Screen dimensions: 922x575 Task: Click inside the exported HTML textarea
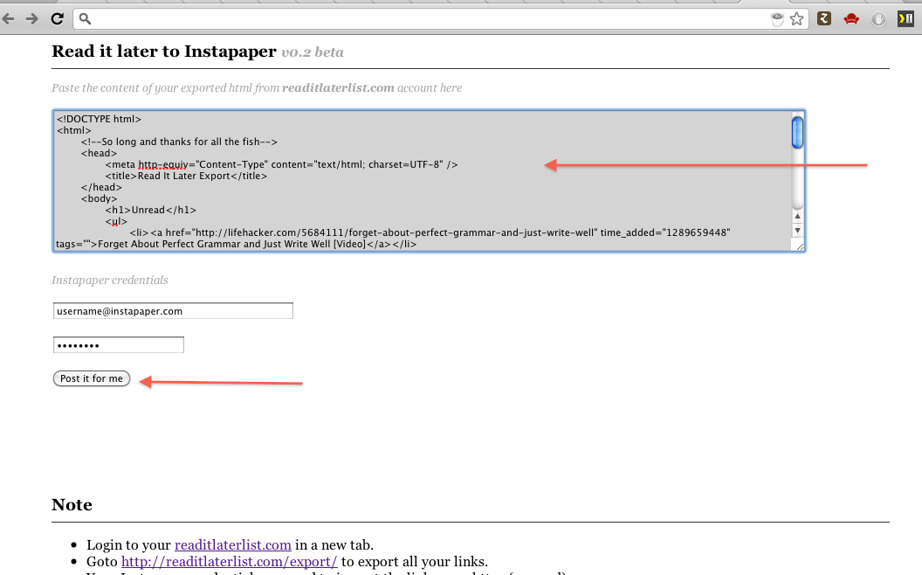tap(429, 181)
